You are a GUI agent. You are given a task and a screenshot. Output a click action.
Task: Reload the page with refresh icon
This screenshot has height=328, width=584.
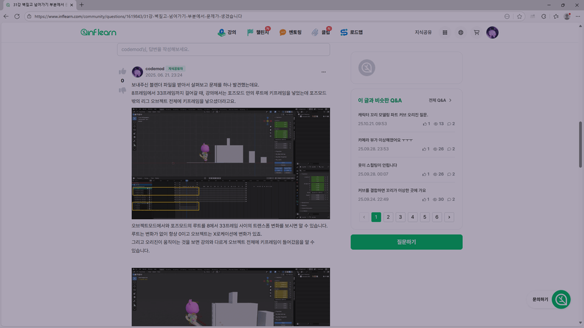17,16
